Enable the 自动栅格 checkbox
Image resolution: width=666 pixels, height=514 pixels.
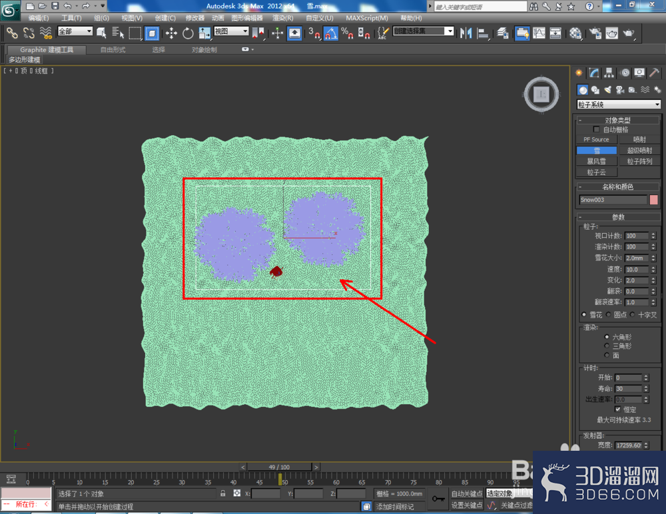point(596,129)
